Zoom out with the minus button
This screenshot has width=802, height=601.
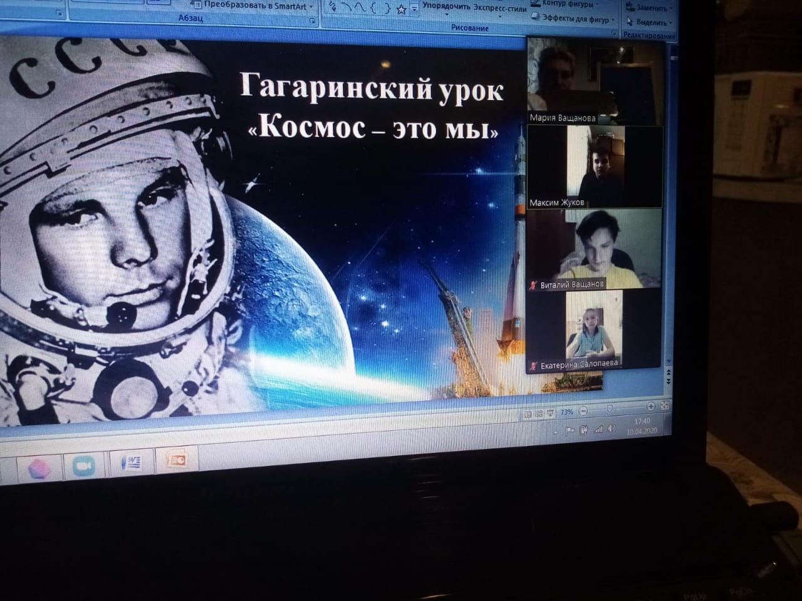[x=583, y=411]
